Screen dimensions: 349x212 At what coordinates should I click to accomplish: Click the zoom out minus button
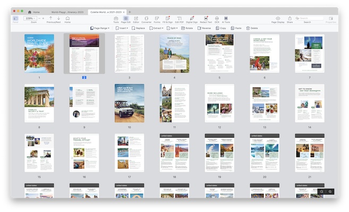[x=39, y=19]
